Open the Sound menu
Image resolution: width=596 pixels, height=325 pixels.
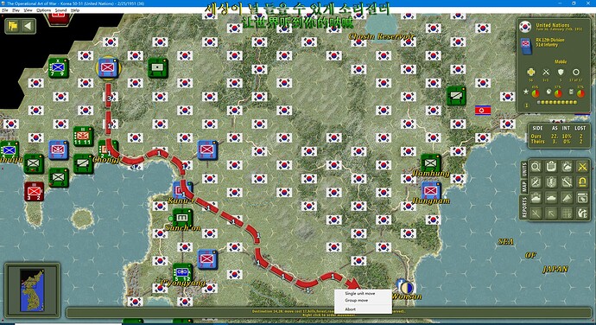[60, 10]
